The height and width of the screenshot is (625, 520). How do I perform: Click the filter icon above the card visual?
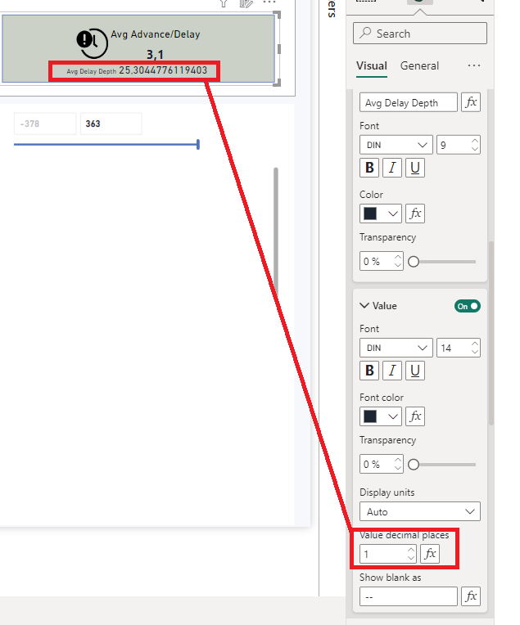pyautogui.click(x=224, y=3)
